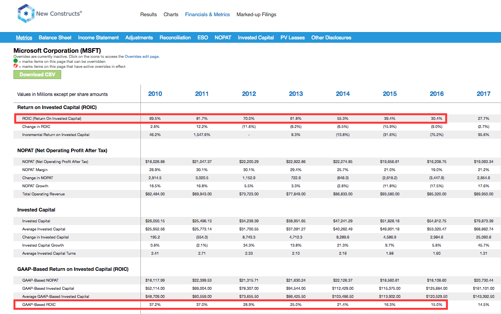Click NOPAT (Net Operating Profit After Tax) row label

55,162
